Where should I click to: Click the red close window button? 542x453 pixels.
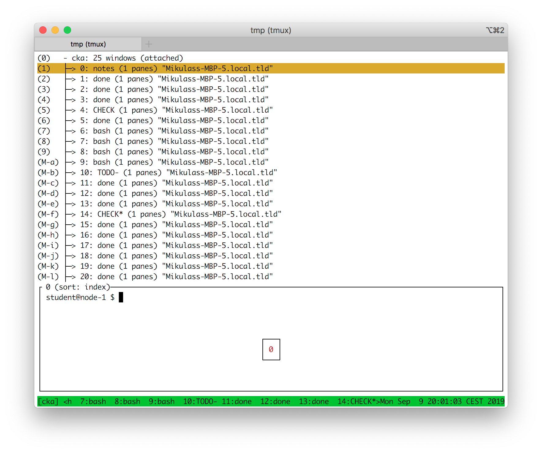(x=43, y=30)
